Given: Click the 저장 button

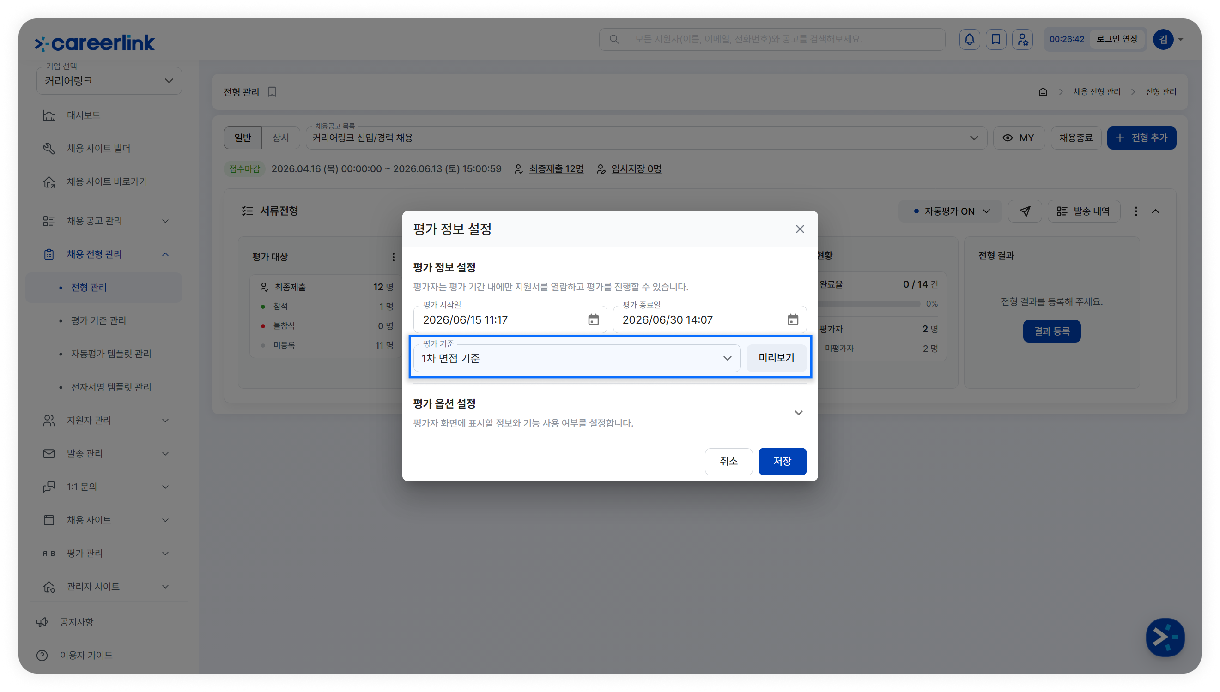Looking at the screenshot, I should [782, 461].
